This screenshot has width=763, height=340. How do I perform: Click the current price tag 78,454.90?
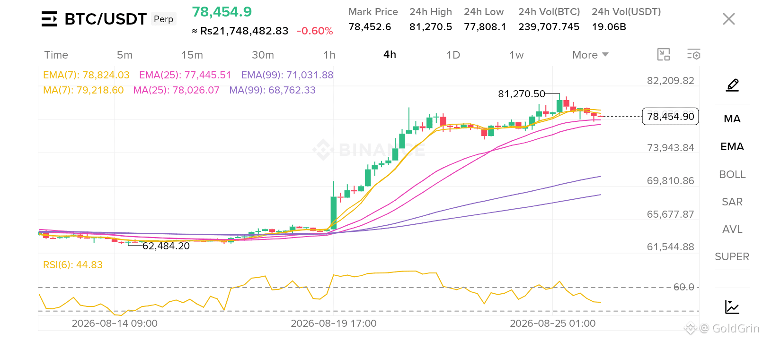click(670, 116)
